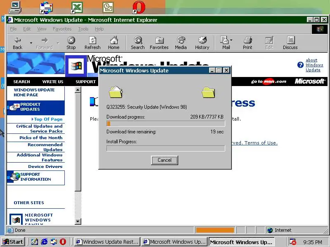Image resolution: width=330 pixels, height=247 pixels.
Task: Click the status bar loading progress indicator
Action: [x=215, y=230]
